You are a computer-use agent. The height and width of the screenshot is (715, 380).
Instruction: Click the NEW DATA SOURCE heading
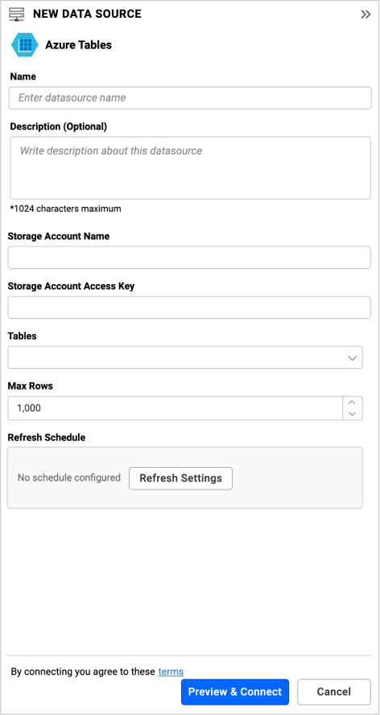(87, 14)
